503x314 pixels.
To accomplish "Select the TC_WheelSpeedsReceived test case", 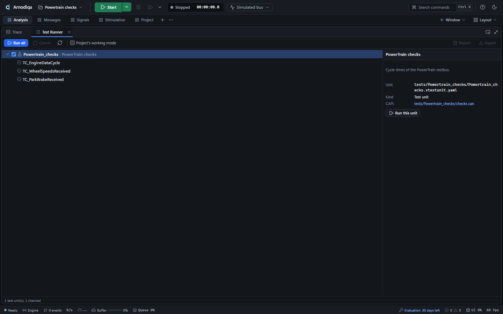I will (46, 71).
